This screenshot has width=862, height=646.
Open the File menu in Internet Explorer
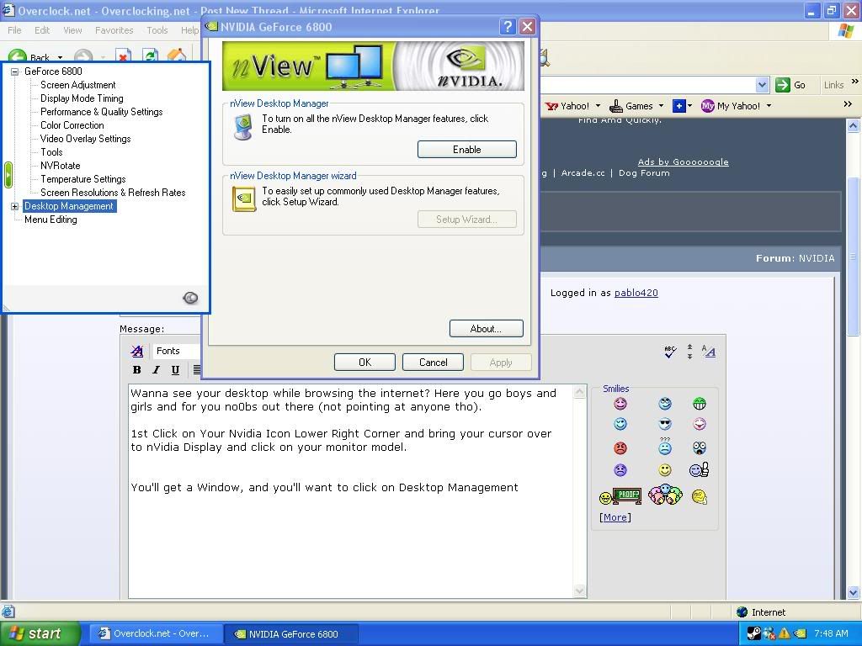[x=14, y=30]
